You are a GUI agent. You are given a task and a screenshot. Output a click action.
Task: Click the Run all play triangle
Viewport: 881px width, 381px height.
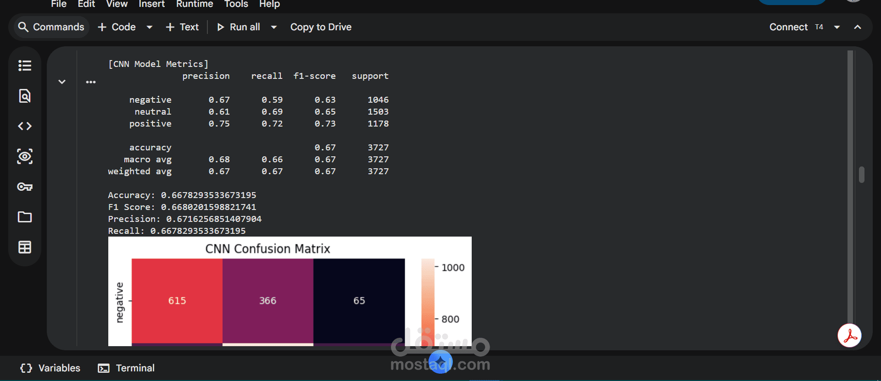pos(221,27)
